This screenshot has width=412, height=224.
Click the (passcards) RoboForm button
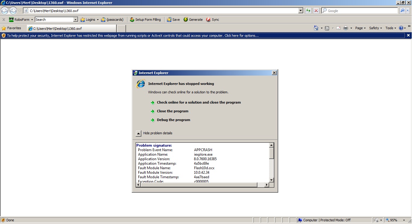click(x=112, y=20)
